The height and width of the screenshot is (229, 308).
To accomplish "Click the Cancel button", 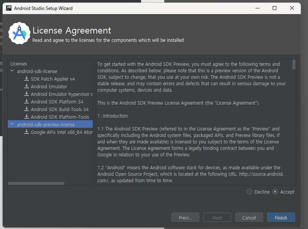I will click(249, 218).
